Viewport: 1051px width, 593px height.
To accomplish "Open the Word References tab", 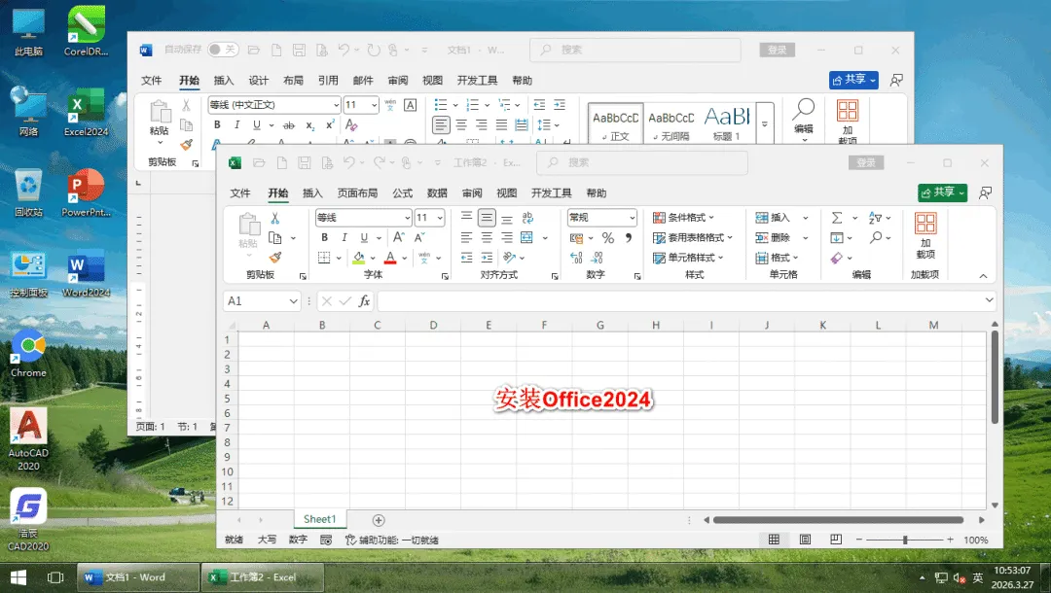I will pos(329,81).
